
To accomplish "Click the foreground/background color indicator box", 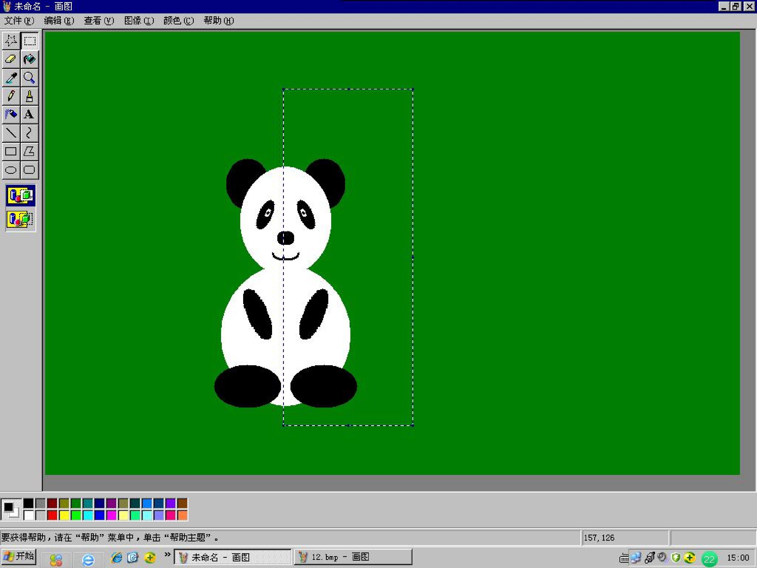I will (11, 509).
